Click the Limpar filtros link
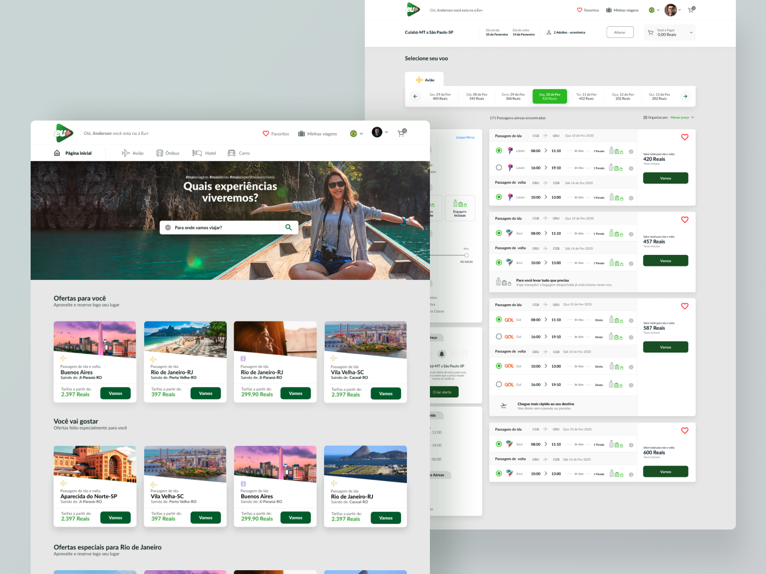 tap(465, 138)
